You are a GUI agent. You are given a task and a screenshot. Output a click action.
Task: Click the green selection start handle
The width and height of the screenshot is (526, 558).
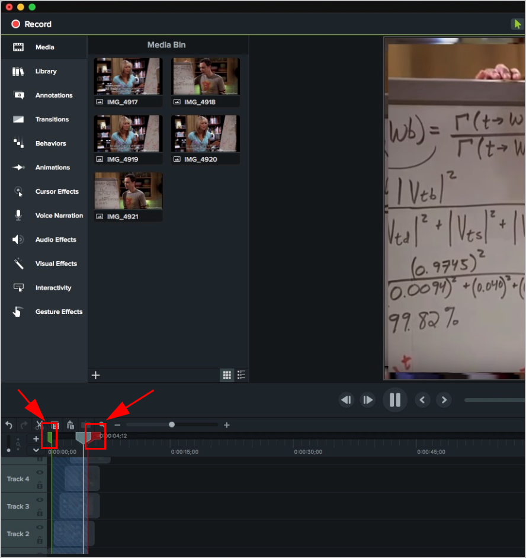point(50,439)
